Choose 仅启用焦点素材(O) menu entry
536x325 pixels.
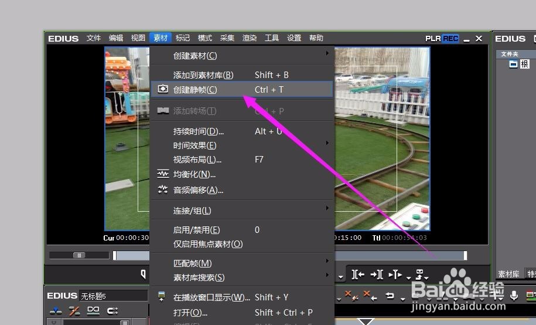click(x=242, y=244)
